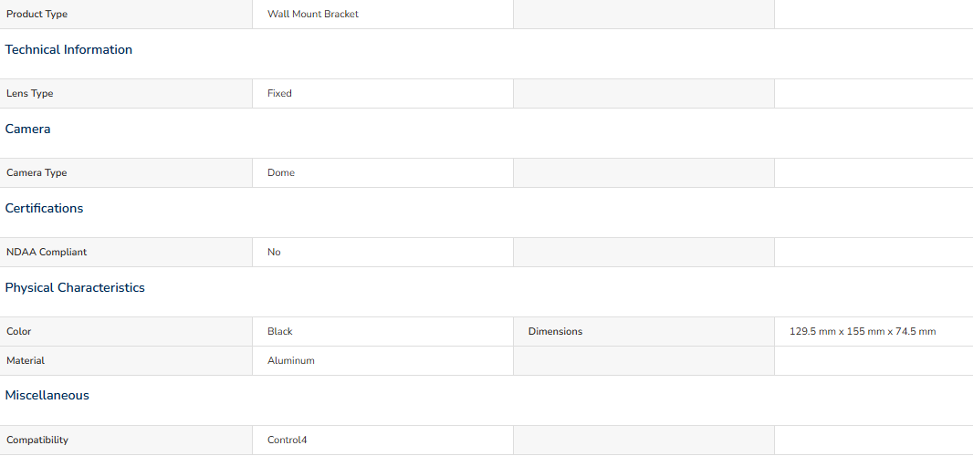Click the Lens Type label
The image size is (973, 456).
[30, 94]
